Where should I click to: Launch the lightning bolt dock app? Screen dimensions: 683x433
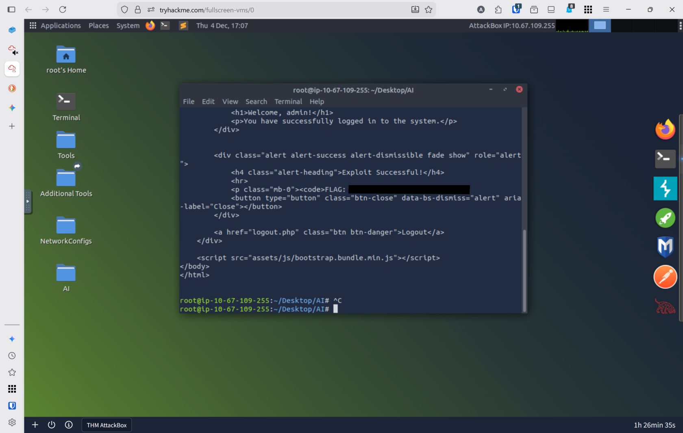(665, 188)
